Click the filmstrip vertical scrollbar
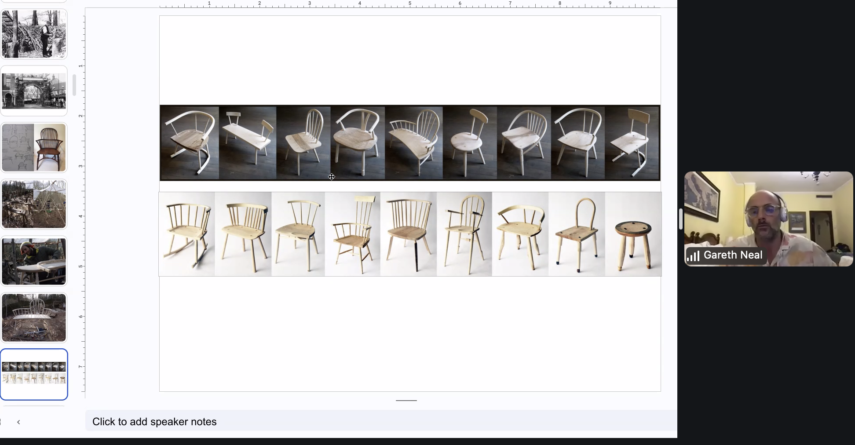855x445 pixels. pyautogui.click(x=74, y=85)
